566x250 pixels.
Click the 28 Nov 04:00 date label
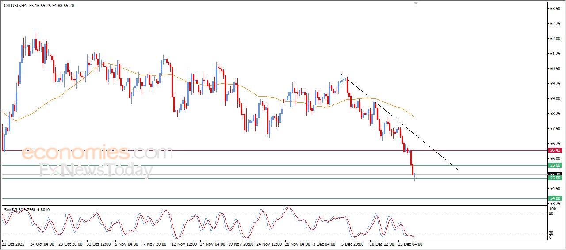[298, 243]
